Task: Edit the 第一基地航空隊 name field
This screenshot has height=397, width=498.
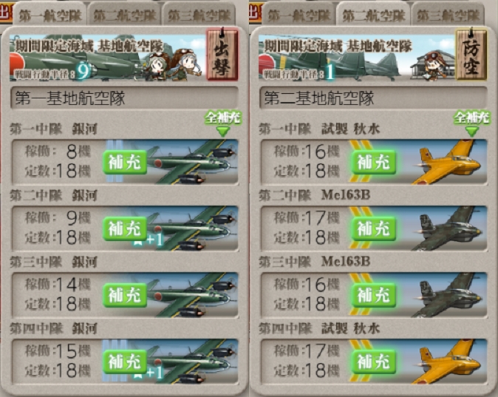Action: [x=124, y=98]
